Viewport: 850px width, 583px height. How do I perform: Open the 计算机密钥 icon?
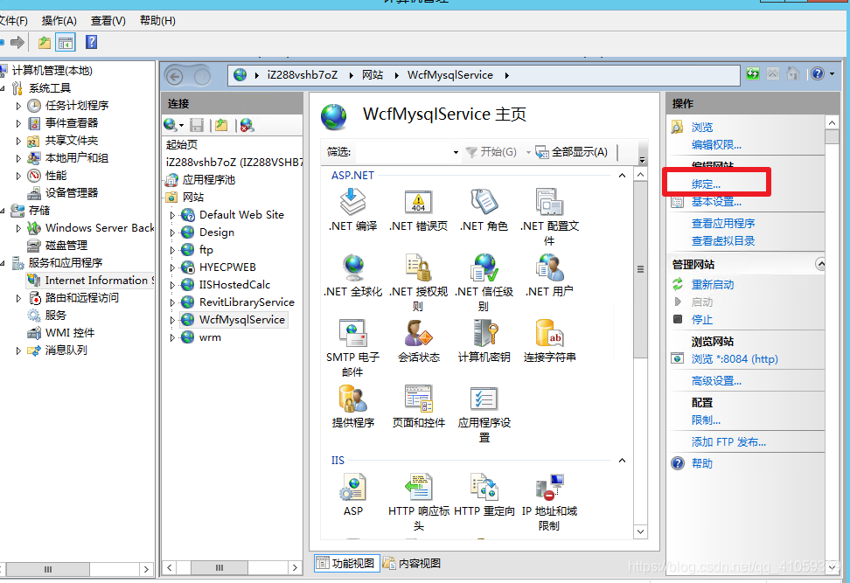tap(484, 333)
